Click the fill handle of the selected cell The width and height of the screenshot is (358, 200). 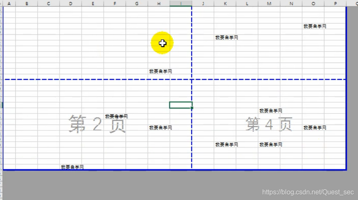click(192, 108)
